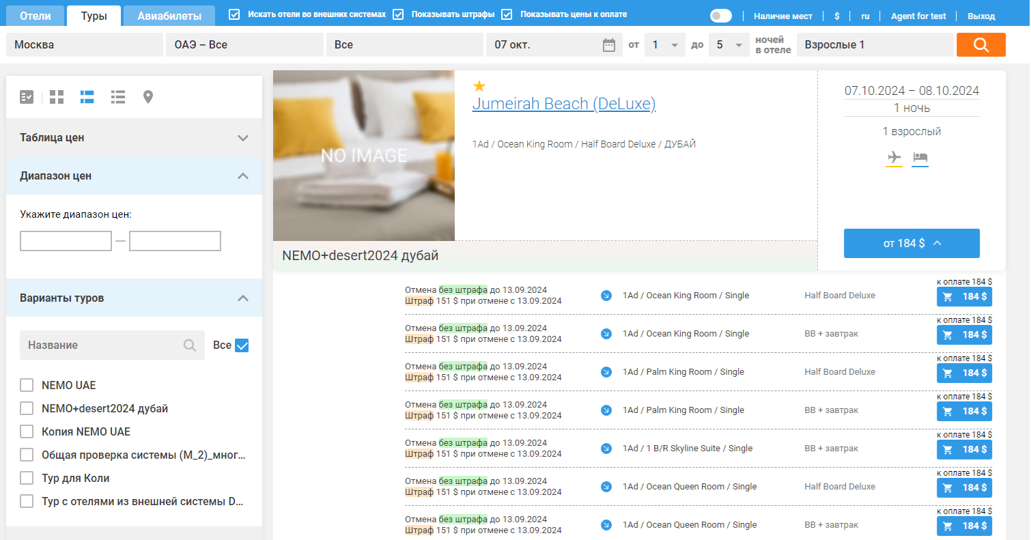Image resolution: width=1031 pixels, height=540 pixels.
Task: Click arrow icon for Palm King Half Board row
Action: pyautogui.click(x=606, y=372)
